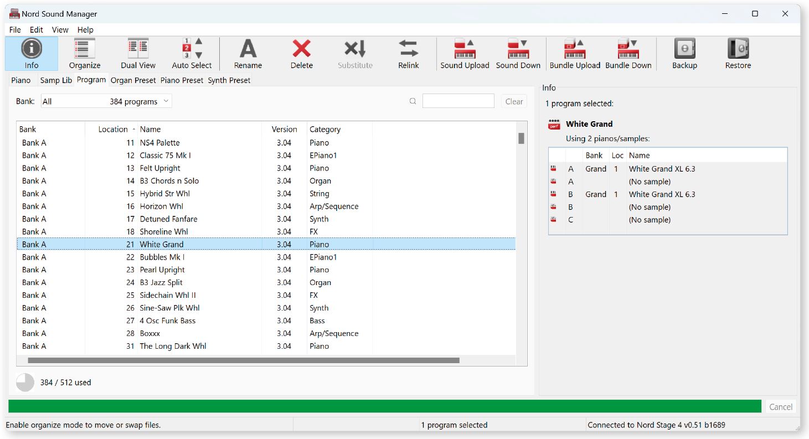Click the vertical scrollbar of the program list

521,138
